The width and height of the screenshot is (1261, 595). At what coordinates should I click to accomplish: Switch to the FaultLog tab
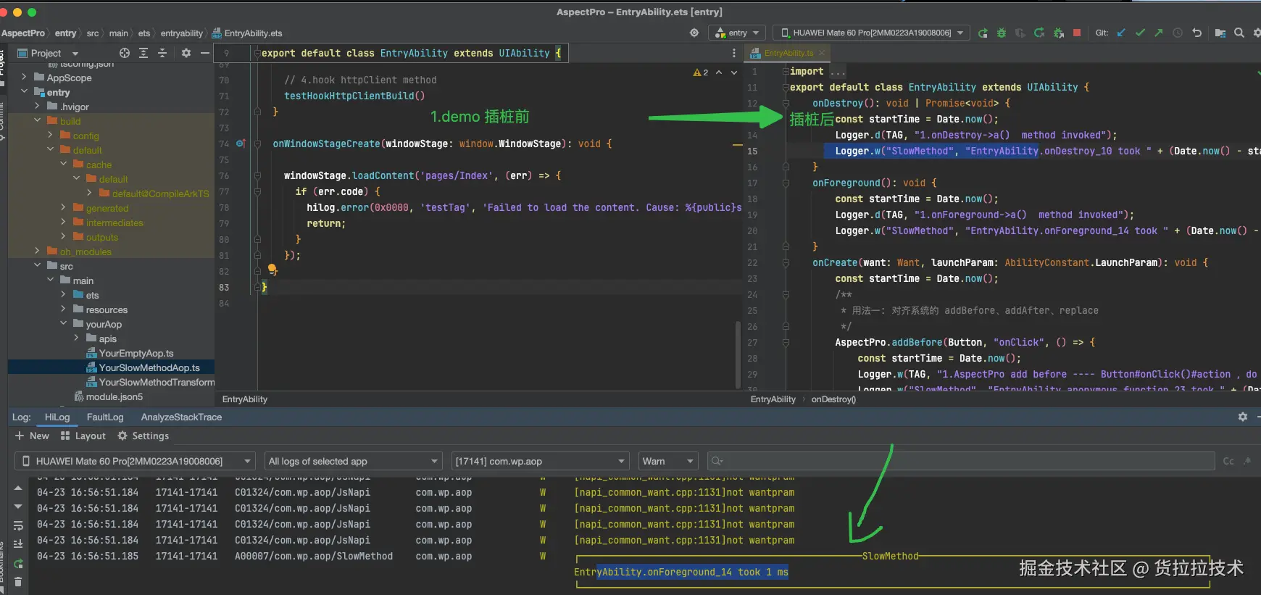click(105, 417)
